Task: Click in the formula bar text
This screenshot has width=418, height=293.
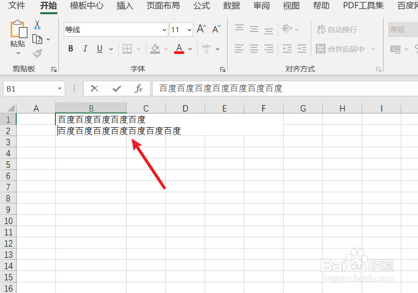Action: point(221,89)
